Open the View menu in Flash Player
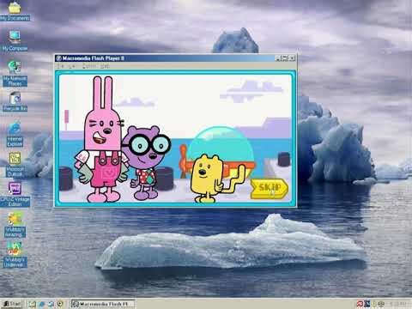The width and height of the screenshot is (412, 309). (x=71, y=66)
